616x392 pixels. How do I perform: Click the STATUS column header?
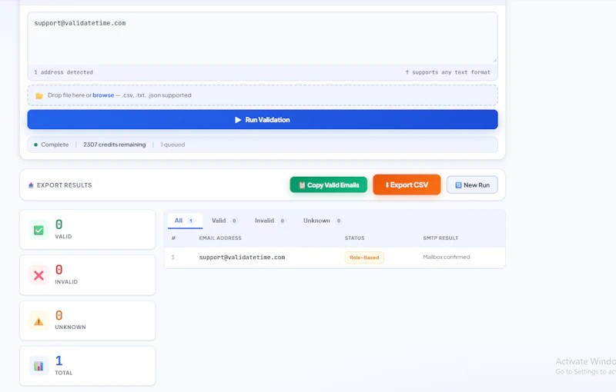click(x=355, y=238)
